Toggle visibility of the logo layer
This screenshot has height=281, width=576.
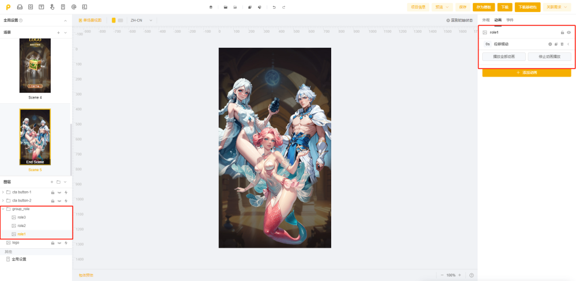tap(59, 243)
